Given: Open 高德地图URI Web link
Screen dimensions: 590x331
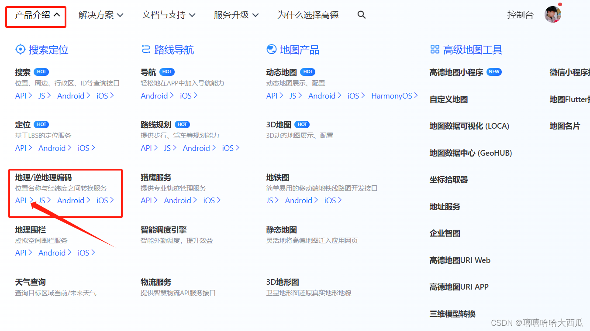Looking at the screenshot, I should coord(460,260).
